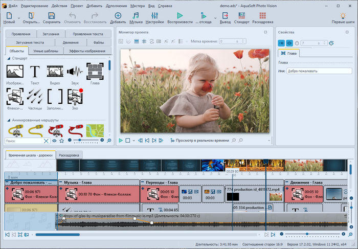Collapse the Стандарт section
This screenshot has height=249, width=358.
pos(9,58)
